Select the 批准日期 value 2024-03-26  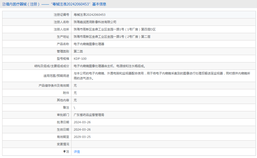[82, 122]
